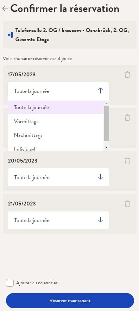Collapse the open dropdown via up arrow
This screenshot has width=139, height=311.
point(101,91)
